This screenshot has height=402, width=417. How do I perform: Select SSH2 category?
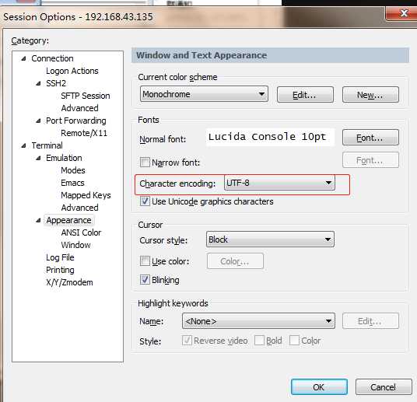(56, 83)
